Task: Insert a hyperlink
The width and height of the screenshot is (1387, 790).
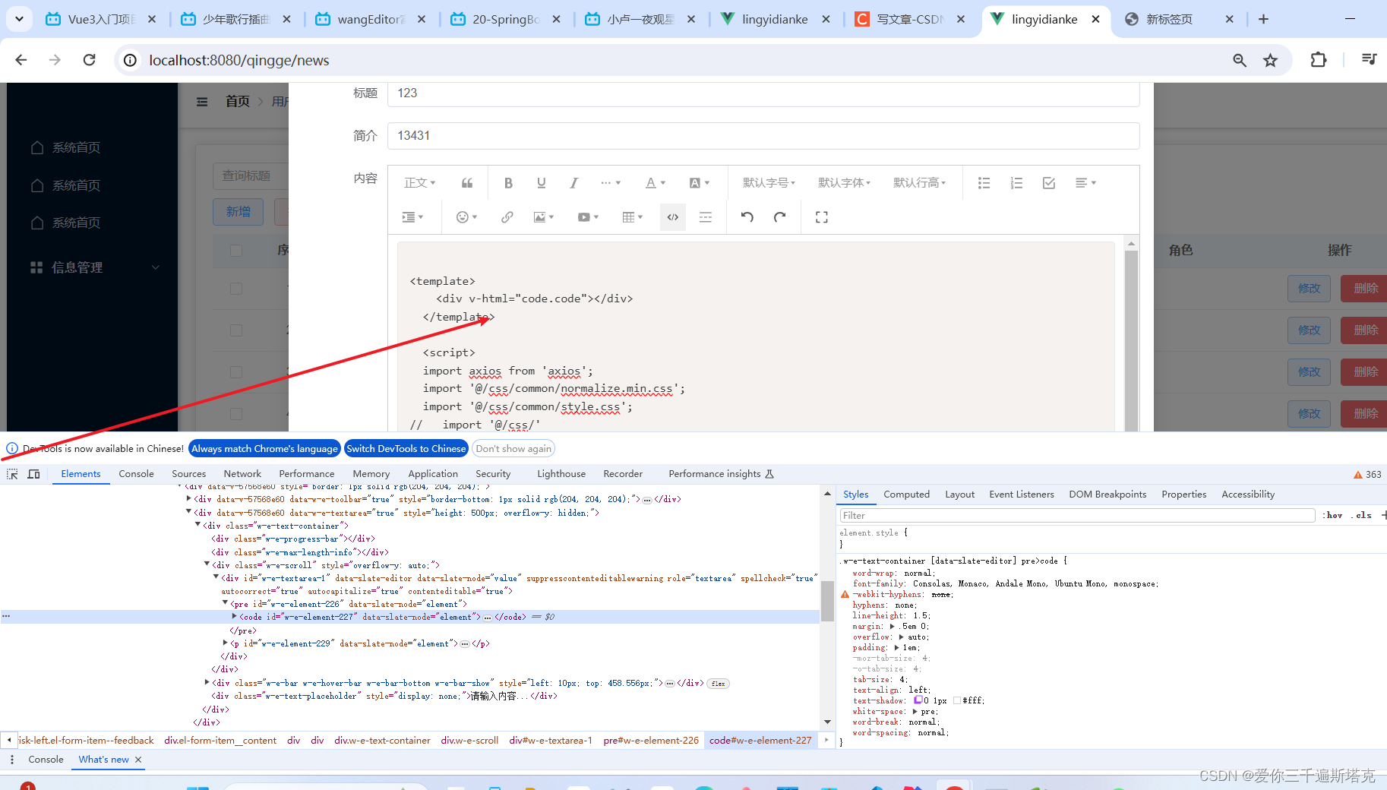Action: (507, 216)
